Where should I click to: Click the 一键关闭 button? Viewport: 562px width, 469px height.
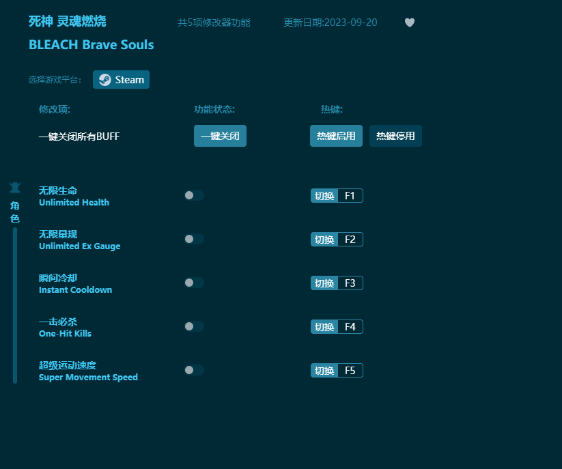pos(220,136)
